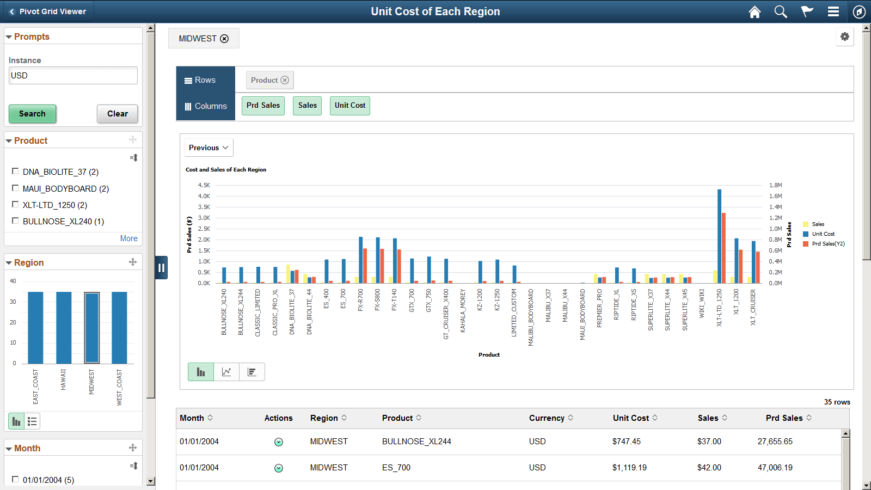Screen dimensions: 871x490
Task: Click the Home icon in the header
Action: coord(755,11)
